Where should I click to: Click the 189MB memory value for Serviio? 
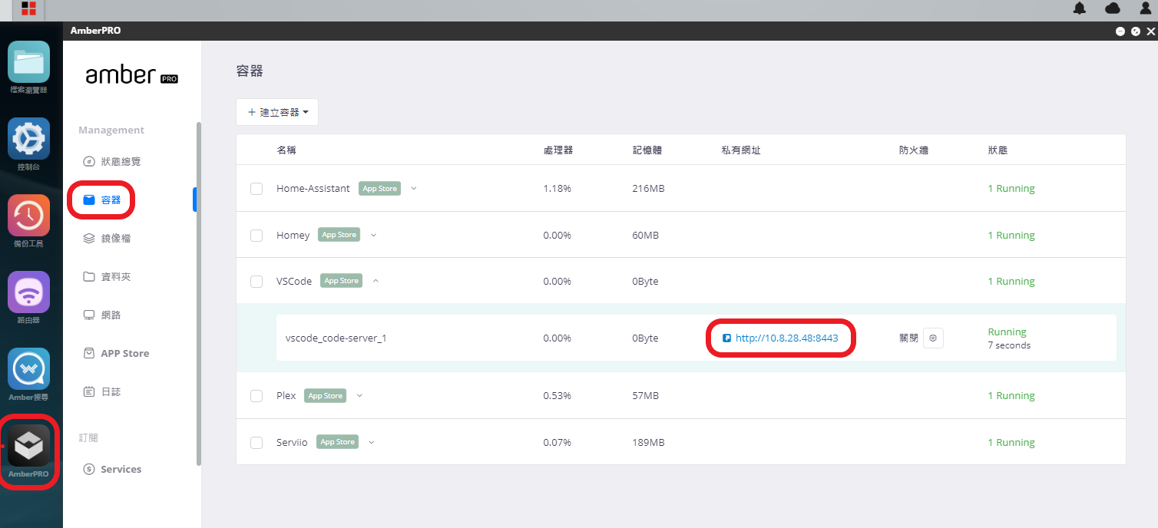point(649,443)
